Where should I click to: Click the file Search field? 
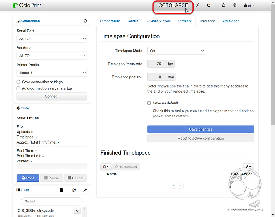click(x=52, y=201)
